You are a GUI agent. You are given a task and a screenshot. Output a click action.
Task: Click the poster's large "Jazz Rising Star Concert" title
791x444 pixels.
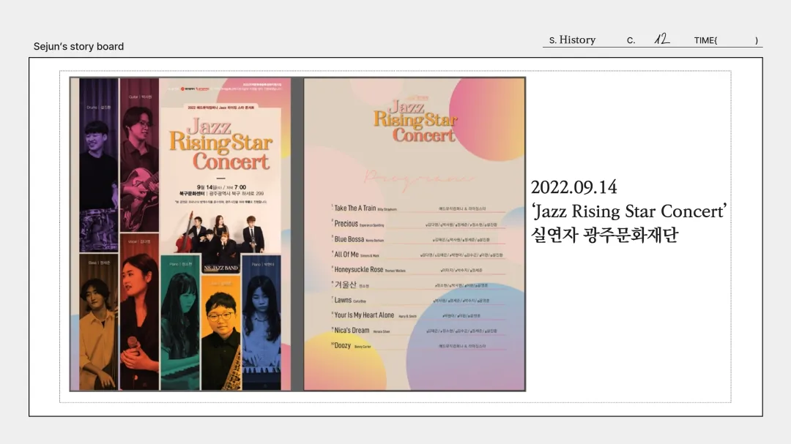(221, 145)
